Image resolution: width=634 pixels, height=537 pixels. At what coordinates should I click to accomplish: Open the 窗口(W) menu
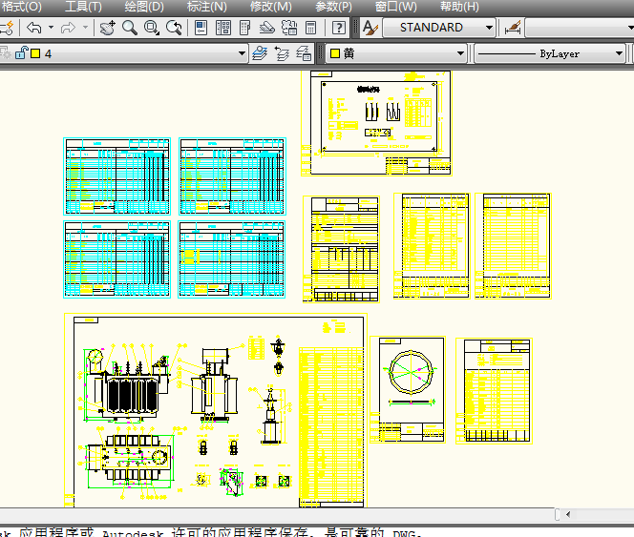pos(395,7)
